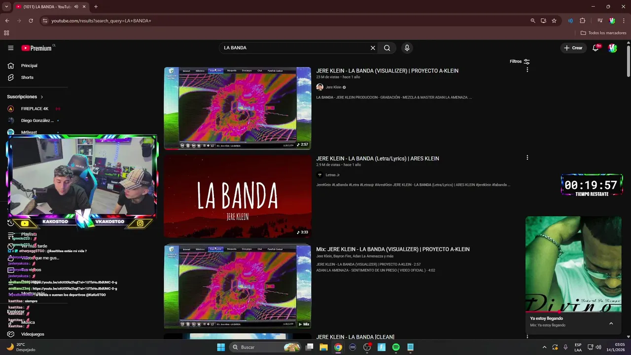
Task: Open options for LA BANDA [CLEAN] result
Action: click(x=527, y=337)
